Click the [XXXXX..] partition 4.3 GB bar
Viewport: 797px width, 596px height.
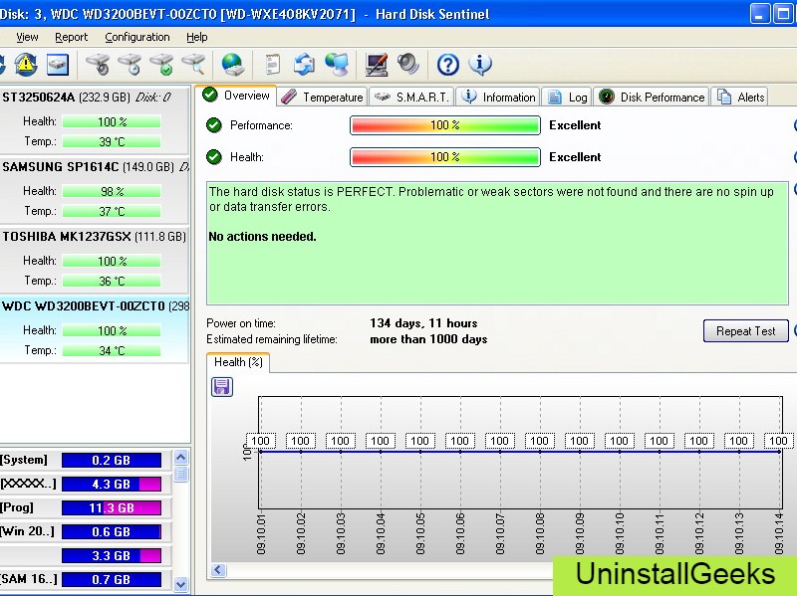112,484
